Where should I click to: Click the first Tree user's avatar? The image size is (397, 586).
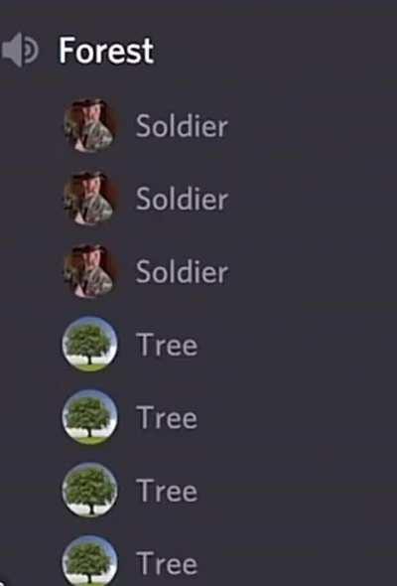90,345
